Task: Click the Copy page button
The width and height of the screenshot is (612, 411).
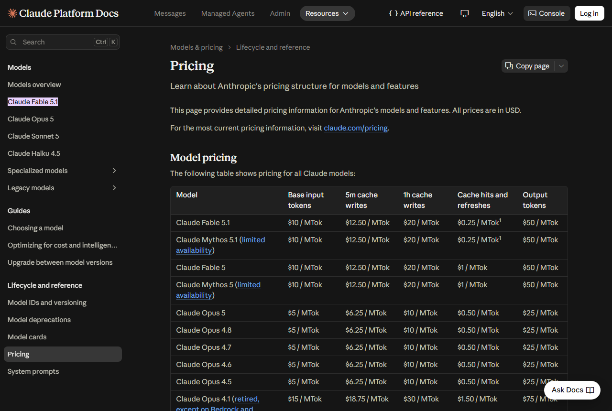Action: [528, 66]
